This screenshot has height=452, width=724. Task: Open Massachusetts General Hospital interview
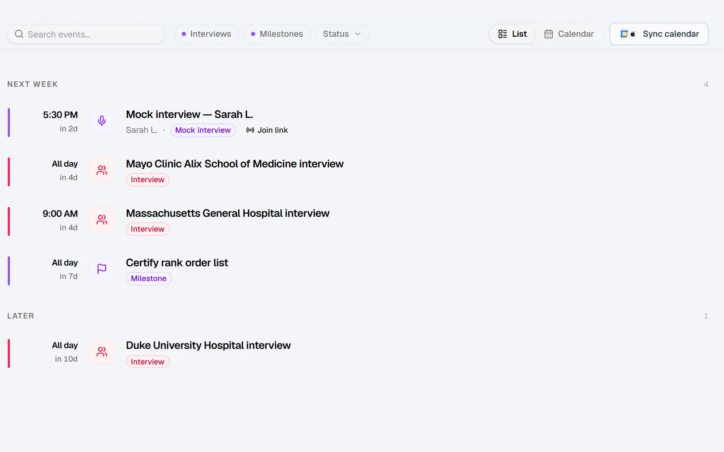227,213
